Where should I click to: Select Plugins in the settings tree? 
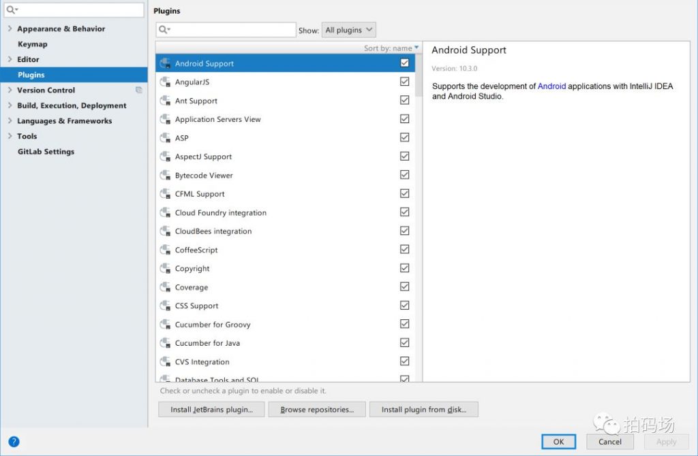pos(74,75)
